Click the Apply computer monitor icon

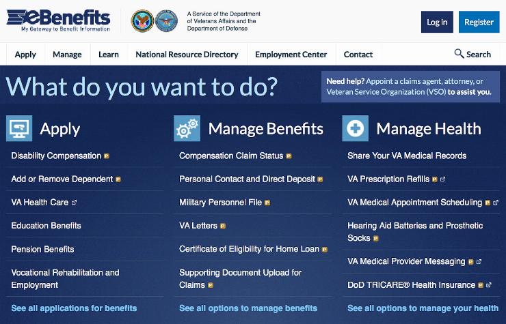tap(19, 128)
